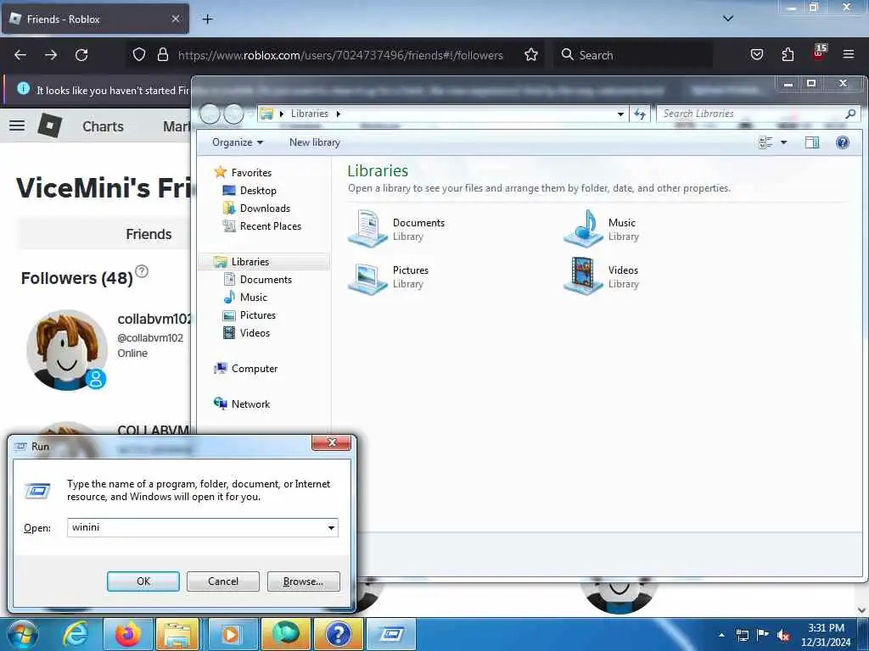Image resolution: width=869 pixels, height=651 pixels.
Task: Go to Roblox home logo
Action: point(49,125)
